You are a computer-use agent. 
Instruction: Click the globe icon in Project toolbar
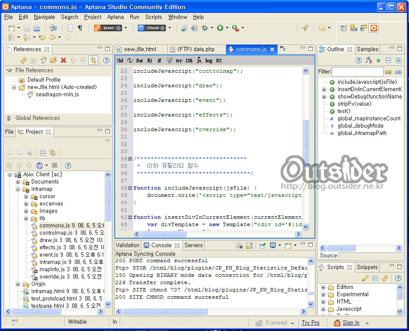point(40,165)
